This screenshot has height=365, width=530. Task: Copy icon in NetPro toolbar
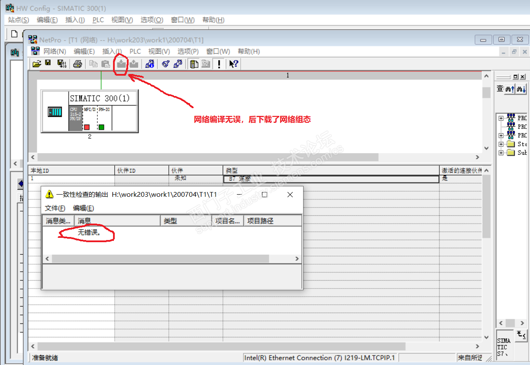[x=93, y=64]
